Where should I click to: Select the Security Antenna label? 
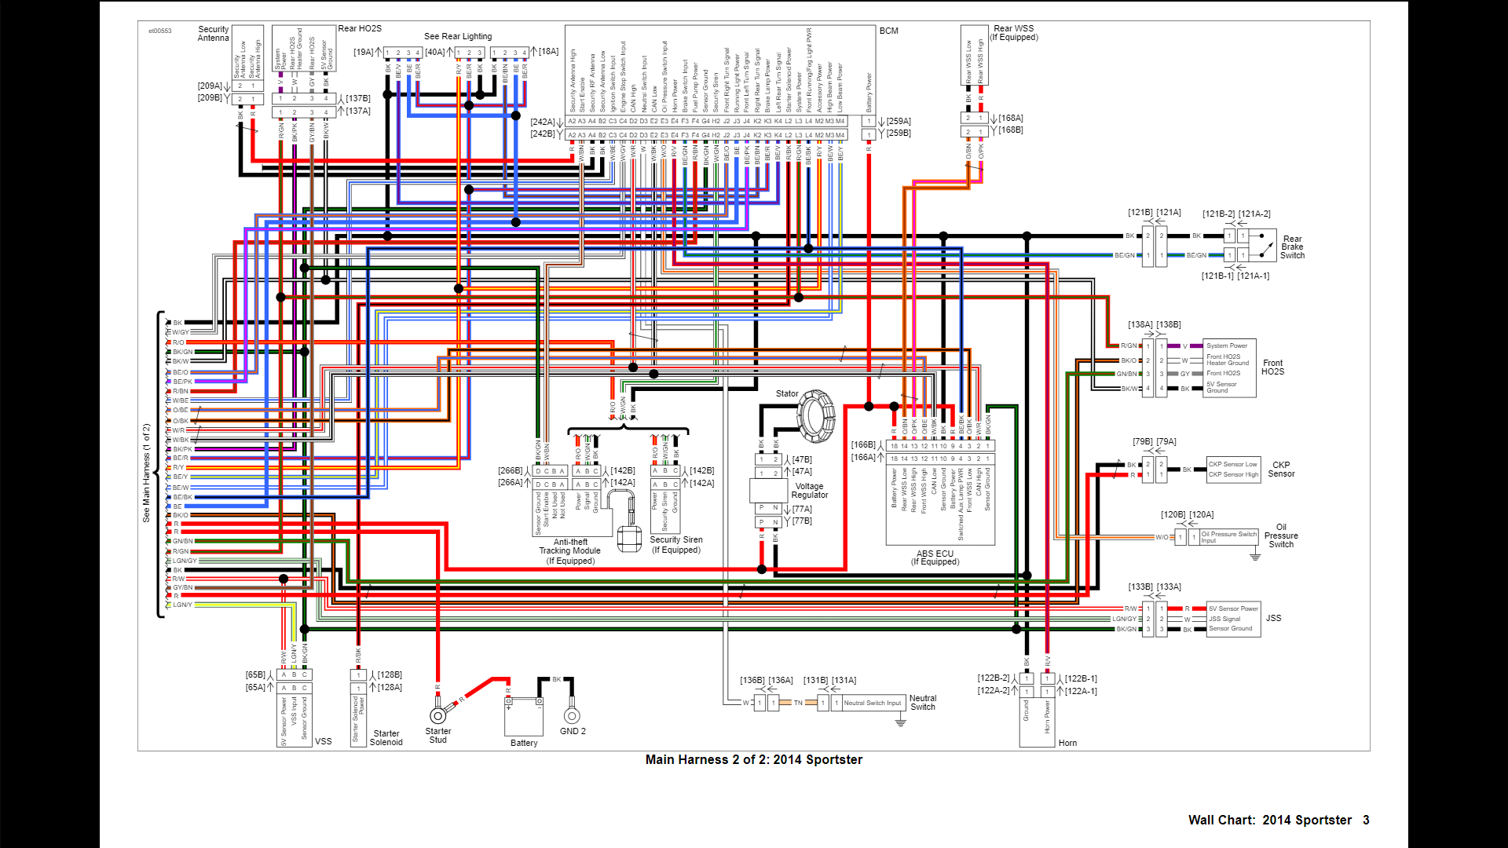click(213, 34)
